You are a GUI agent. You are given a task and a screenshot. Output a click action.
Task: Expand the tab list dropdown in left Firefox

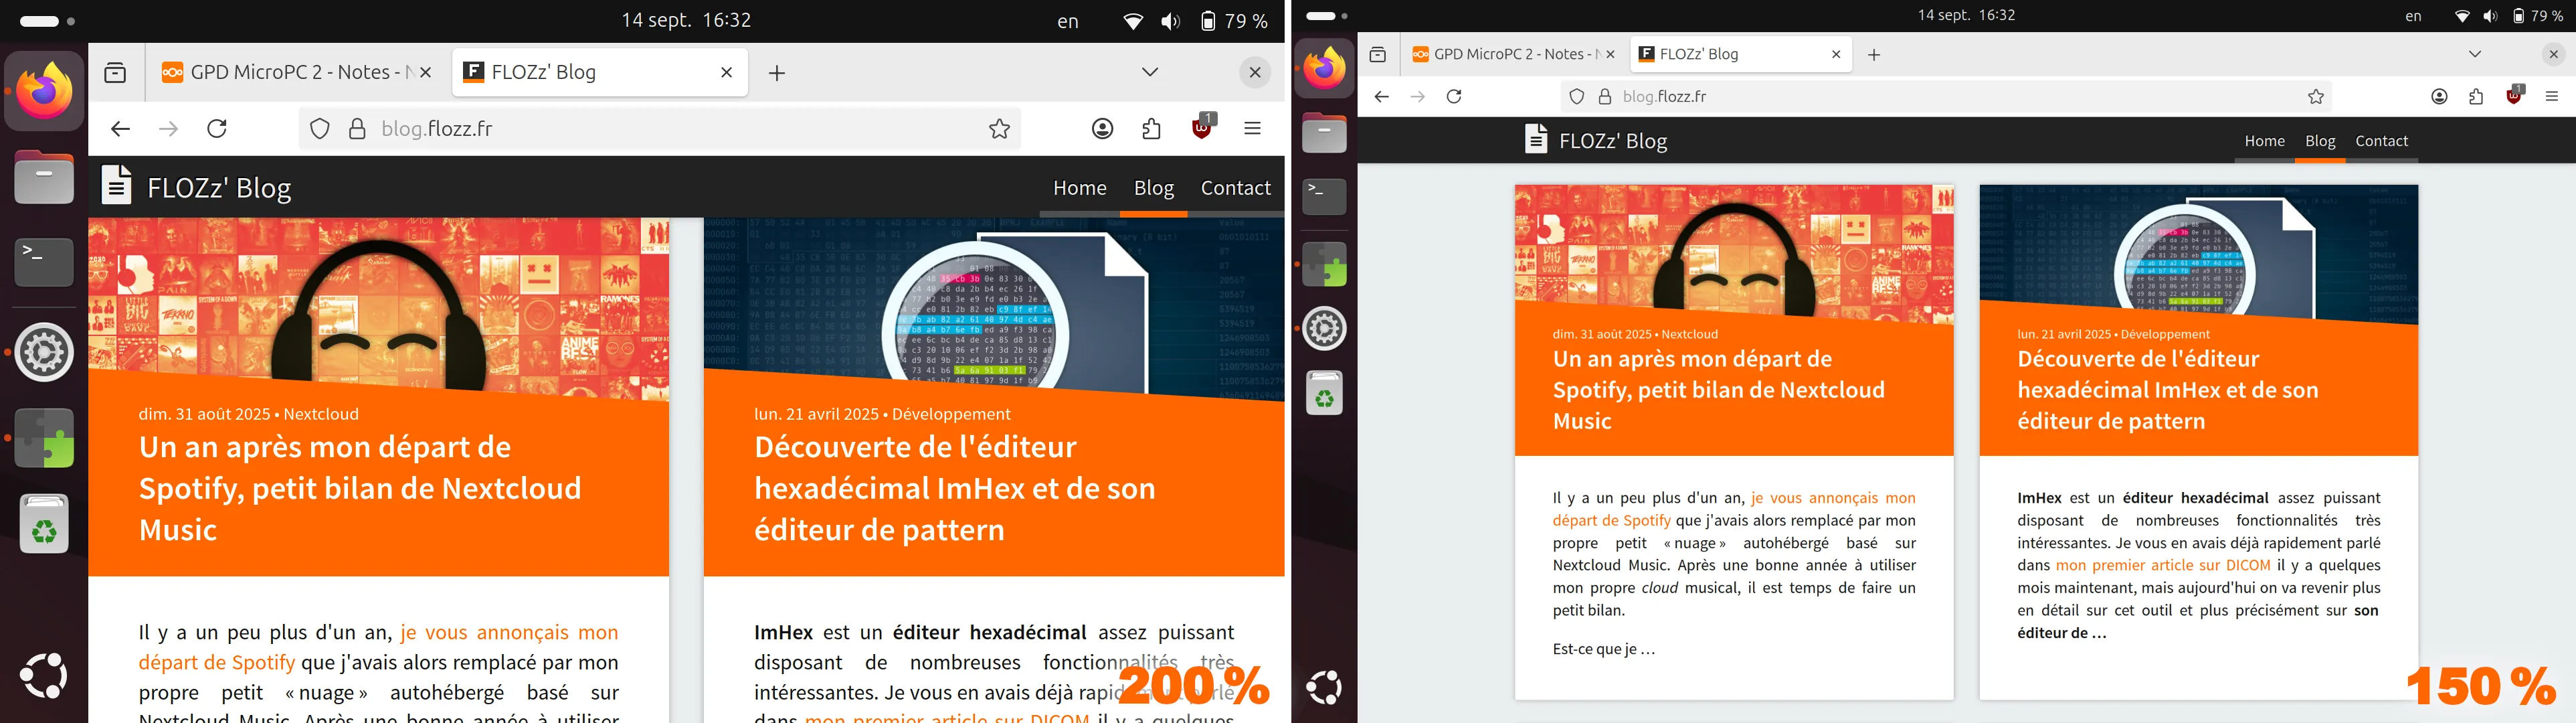[1150, 72]
